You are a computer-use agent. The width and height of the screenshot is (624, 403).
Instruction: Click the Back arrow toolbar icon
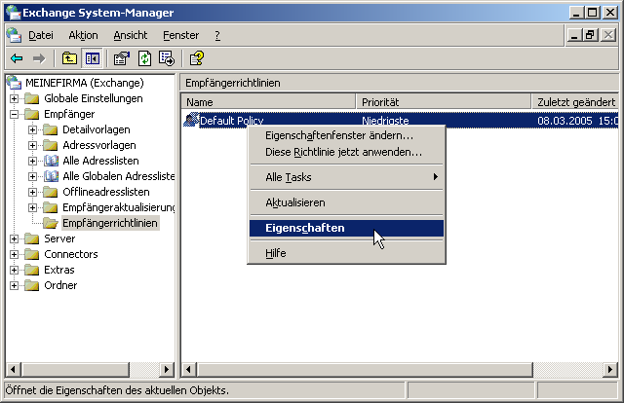[17, 58]
